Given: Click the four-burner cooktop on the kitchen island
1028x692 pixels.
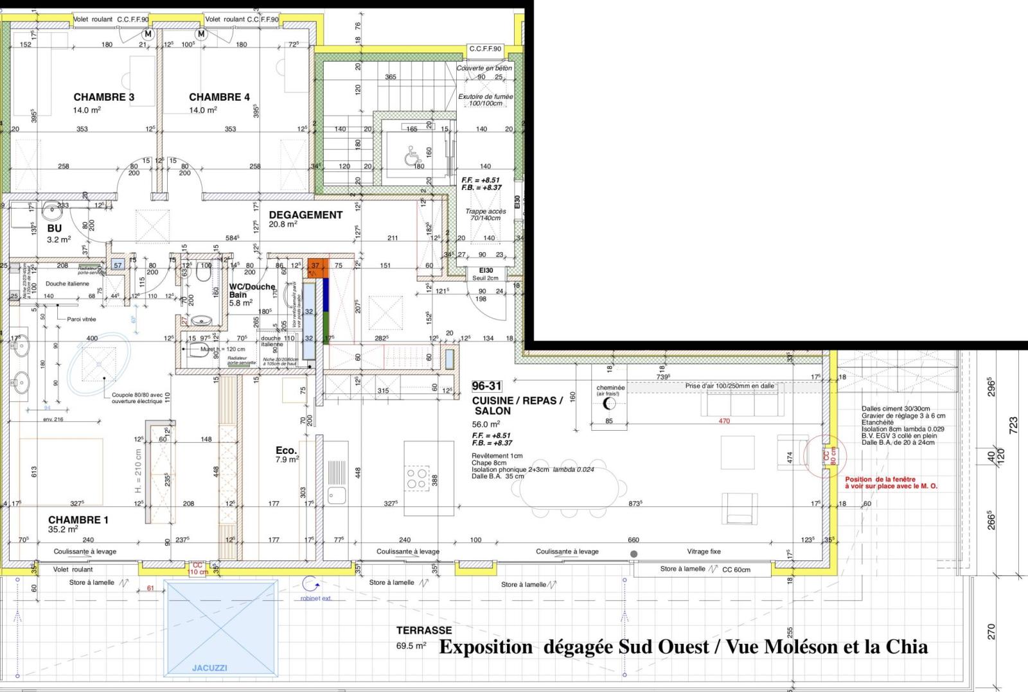Looking at the screenshot, I should coord(416,478).
